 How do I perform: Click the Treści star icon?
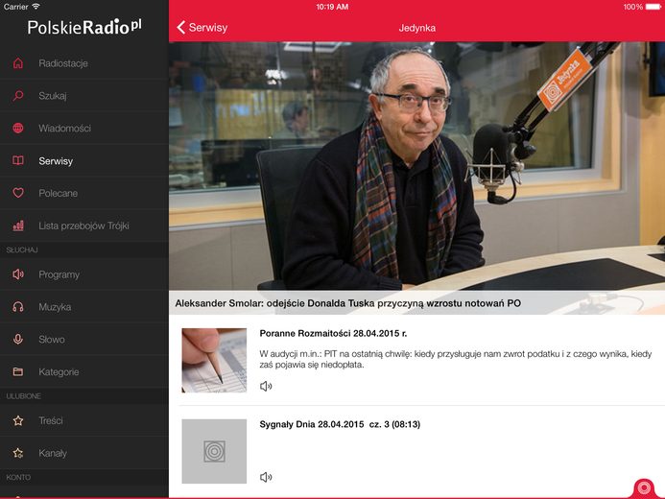tap(18, 420)
